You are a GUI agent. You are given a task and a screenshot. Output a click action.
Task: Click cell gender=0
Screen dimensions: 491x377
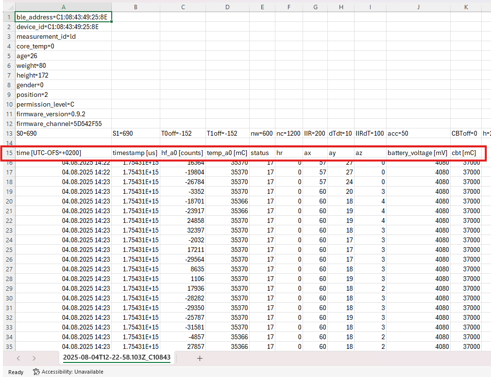pyautogui.click(x=63, y=85)
